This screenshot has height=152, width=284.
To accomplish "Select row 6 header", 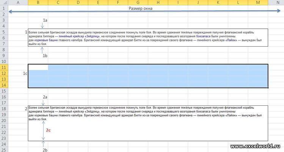I will [x=4, y=38].
